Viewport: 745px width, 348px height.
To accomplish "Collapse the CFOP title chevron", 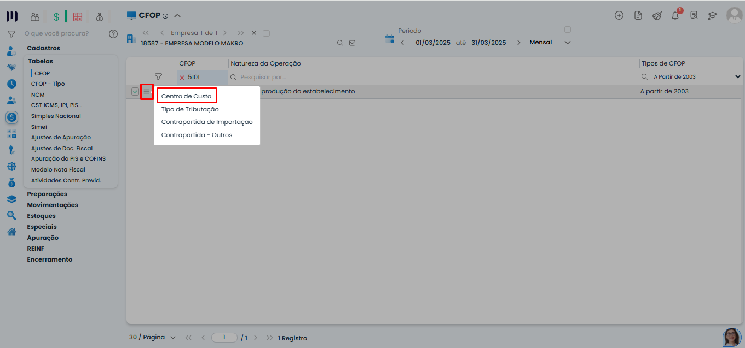I will [x=177, y=16].
